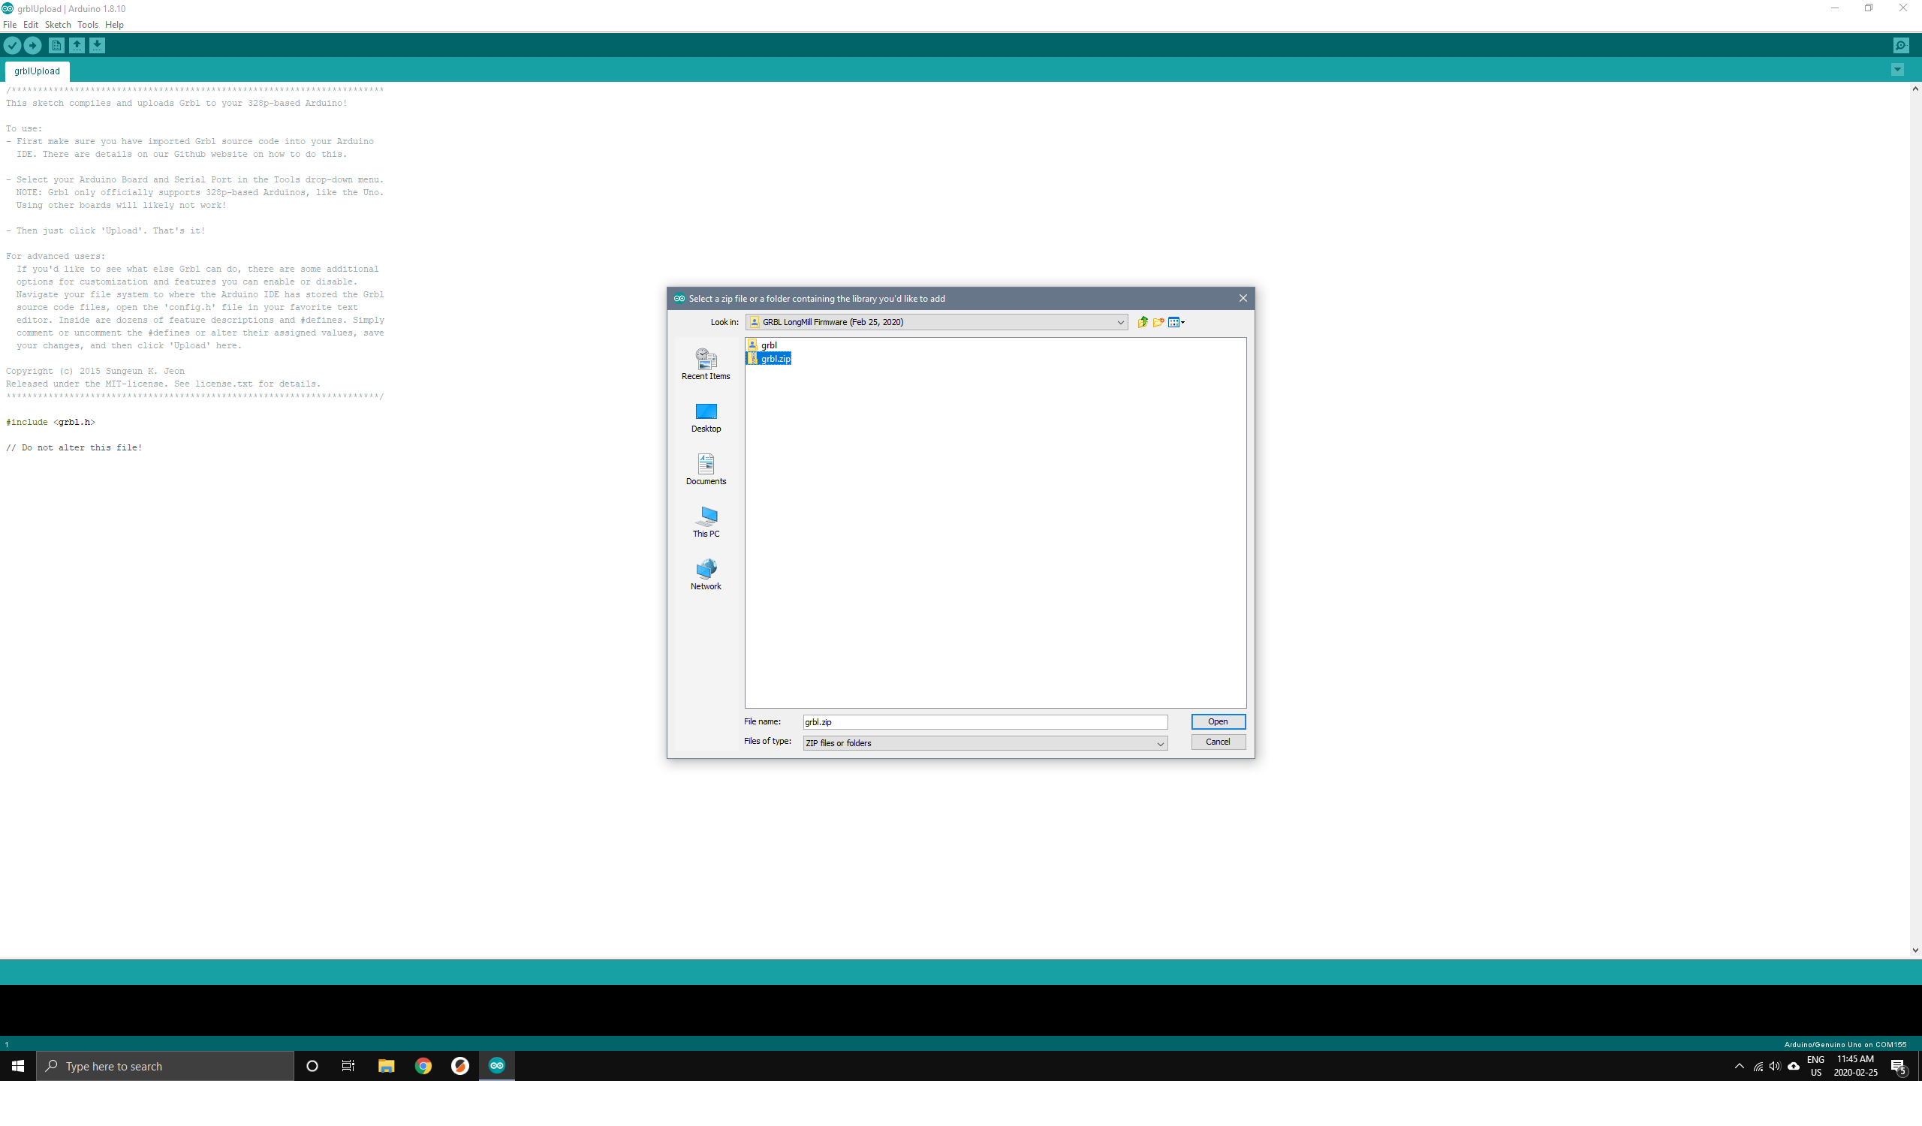Click the orange circular app taskbar icon

[460, 1067]
